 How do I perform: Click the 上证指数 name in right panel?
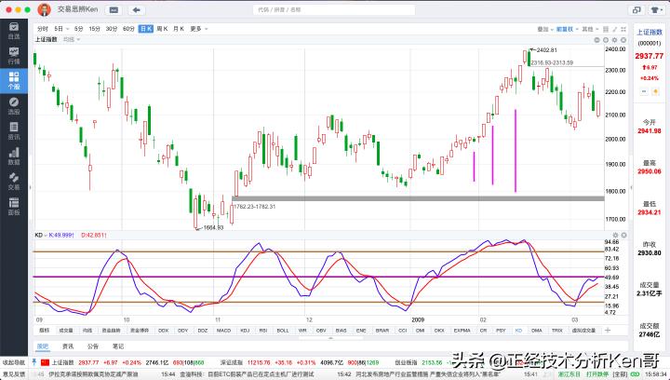[x=650, y=32]
